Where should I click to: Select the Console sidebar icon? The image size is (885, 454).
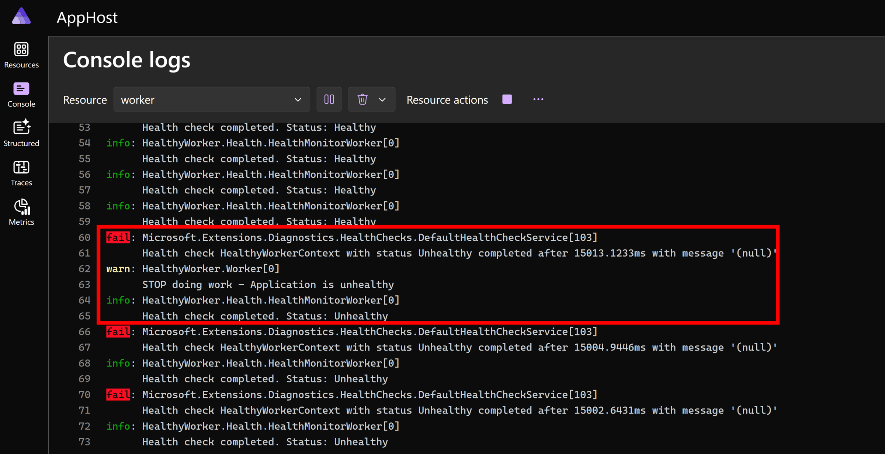[x=21, y=89]
